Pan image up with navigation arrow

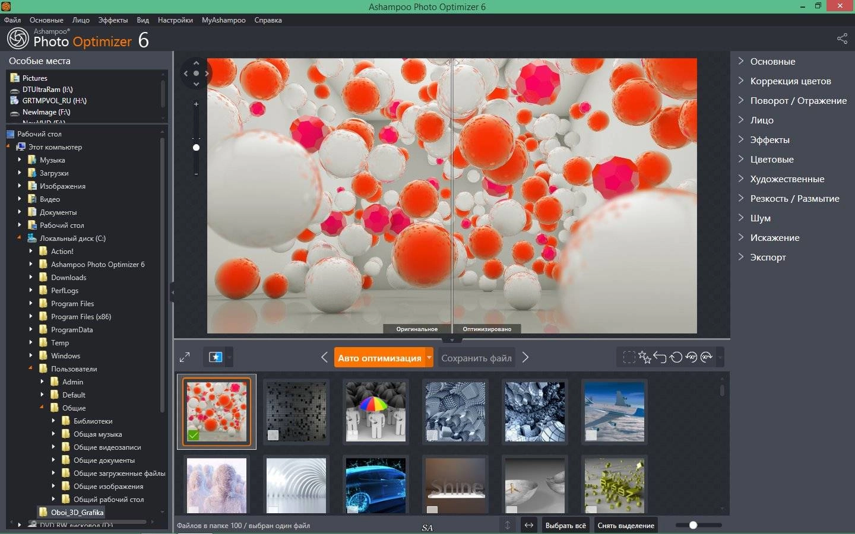197,63
